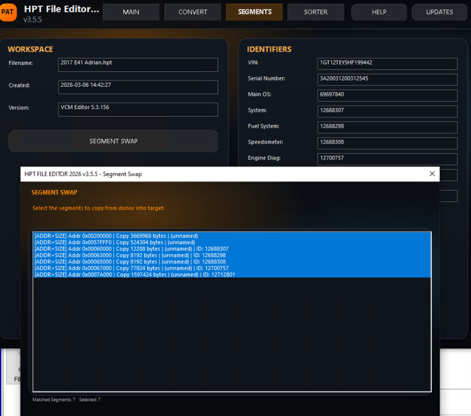471x416 pixels.
Task: Open the MAIN tab
Action: pos(131,12)
